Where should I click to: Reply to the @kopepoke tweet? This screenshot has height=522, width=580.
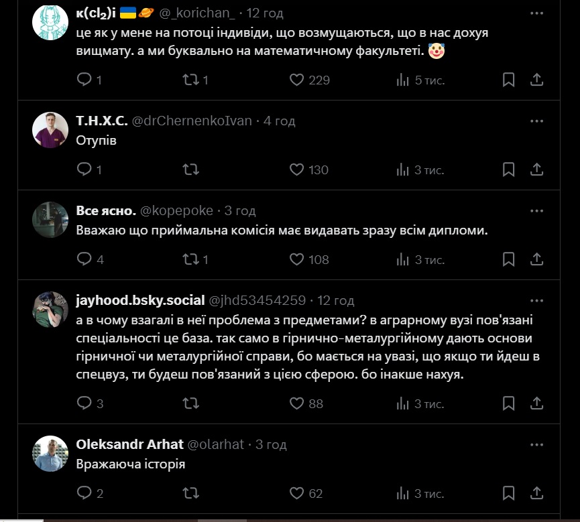(x=84, y=259)
